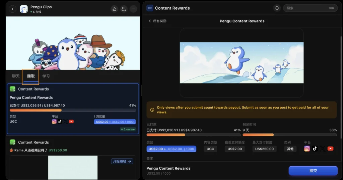The height and width of the screenshot is (180, 343).
Task: Click the right panel vertical scrollbar
Action: pos(341,87)
